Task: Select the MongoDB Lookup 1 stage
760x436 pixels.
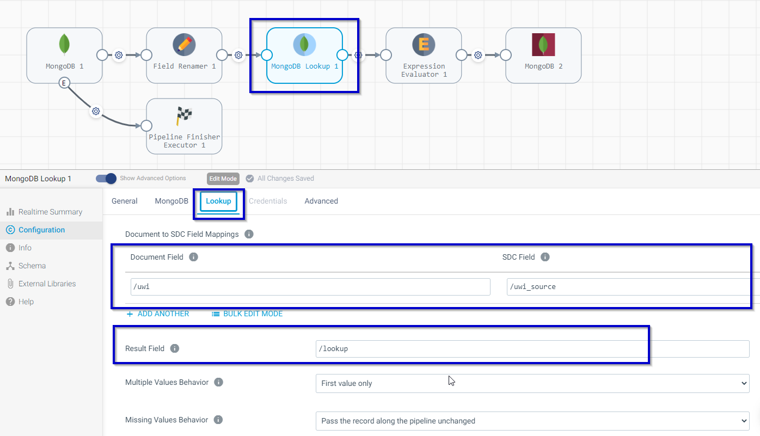Action: [304, 56]
